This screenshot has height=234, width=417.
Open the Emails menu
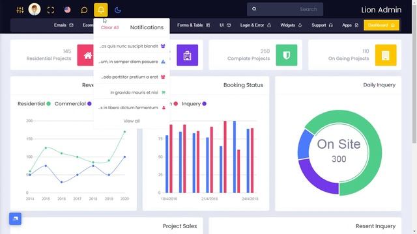pyautogui.click(x=64, y=25)
